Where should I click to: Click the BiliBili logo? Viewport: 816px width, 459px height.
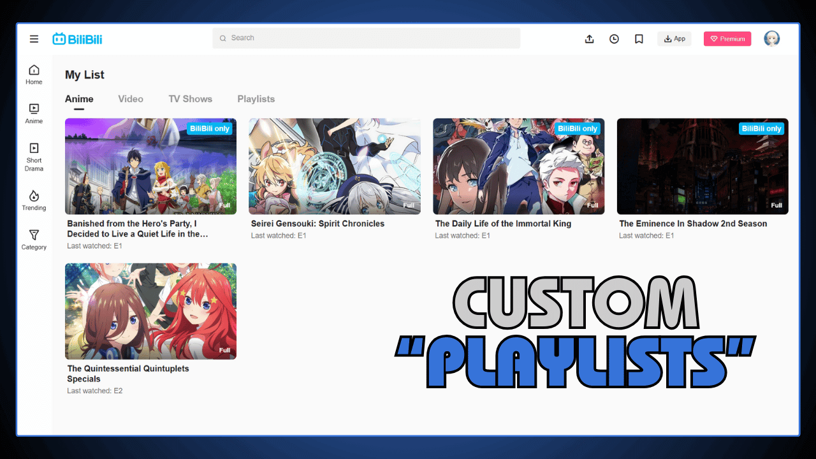coord(76,38)
